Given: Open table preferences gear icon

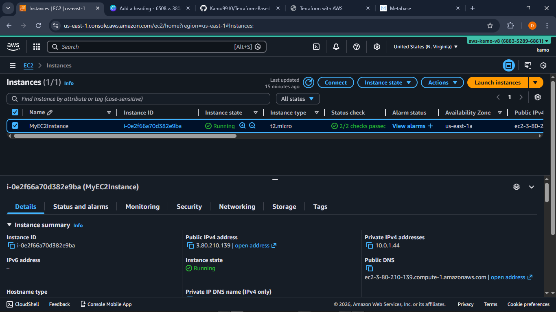Looking at the screenshot, I should [538, 97].
